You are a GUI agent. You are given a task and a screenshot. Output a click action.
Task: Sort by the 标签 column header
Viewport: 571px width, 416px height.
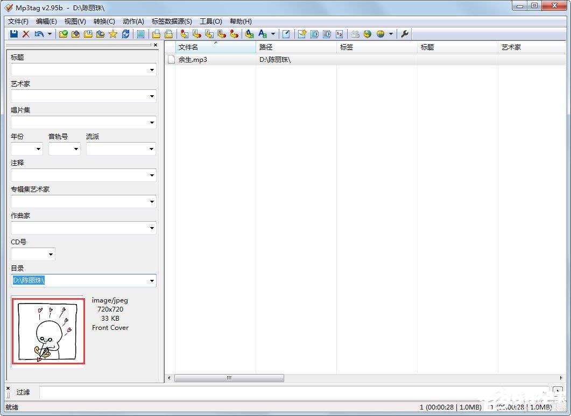pyautogui.click(x=377, y=47)
